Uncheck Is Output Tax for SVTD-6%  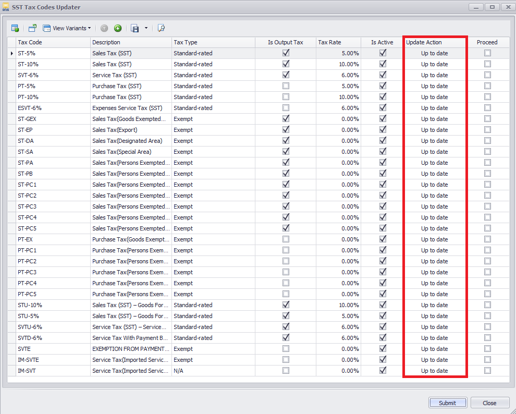tap(286, 338)
